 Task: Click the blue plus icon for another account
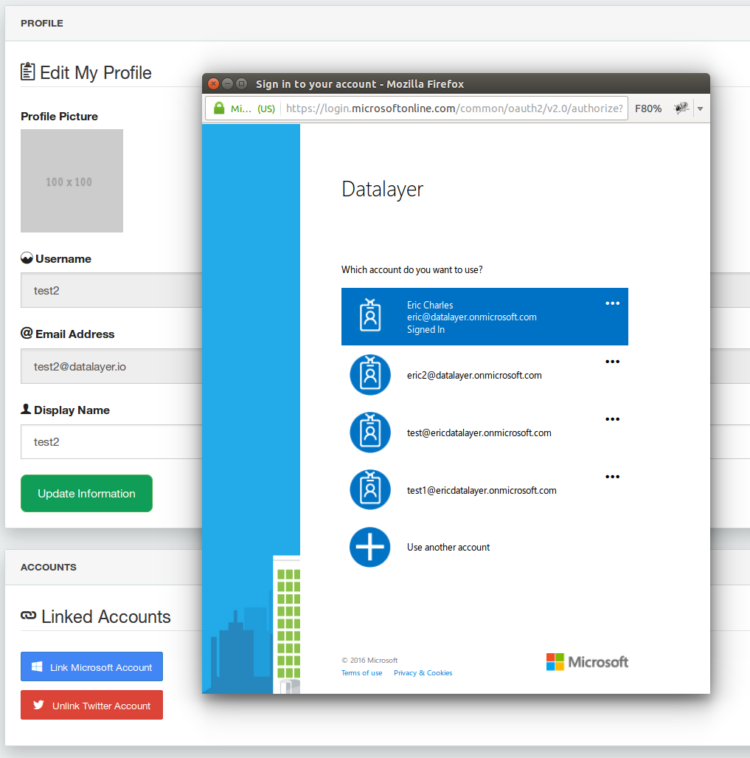370,547
